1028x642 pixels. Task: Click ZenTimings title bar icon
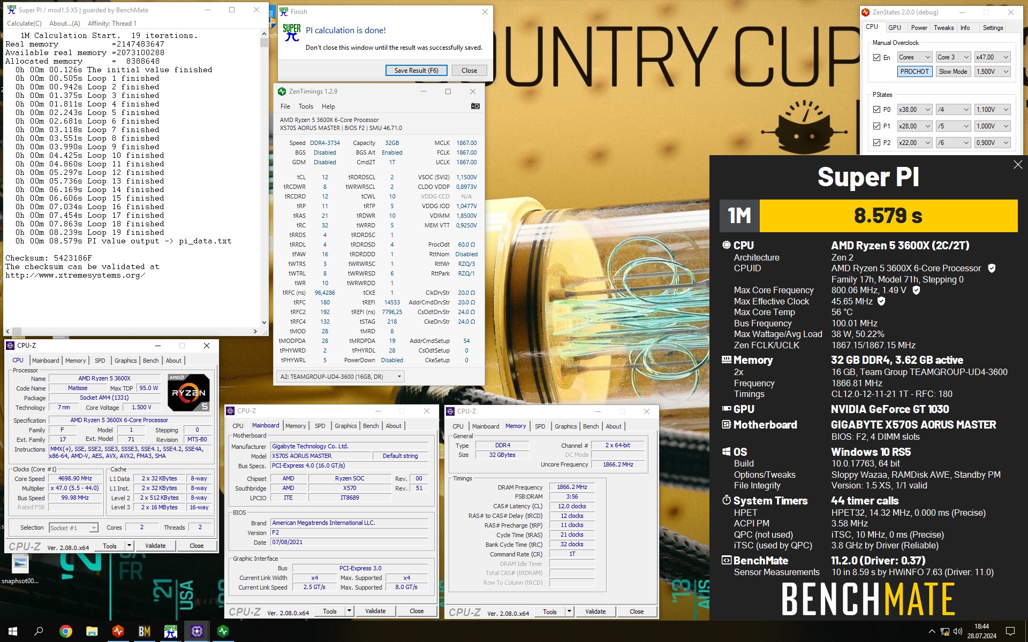[x=282, y=91]
